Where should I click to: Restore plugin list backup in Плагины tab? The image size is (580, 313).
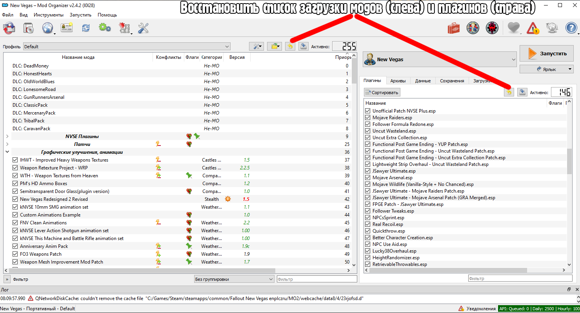pos(509,92)
